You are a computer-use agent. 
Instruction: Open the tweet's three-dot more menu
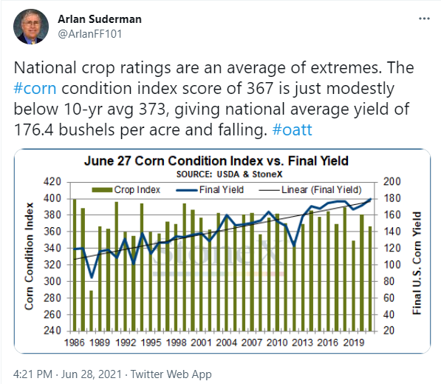click(x=424, y=18)
